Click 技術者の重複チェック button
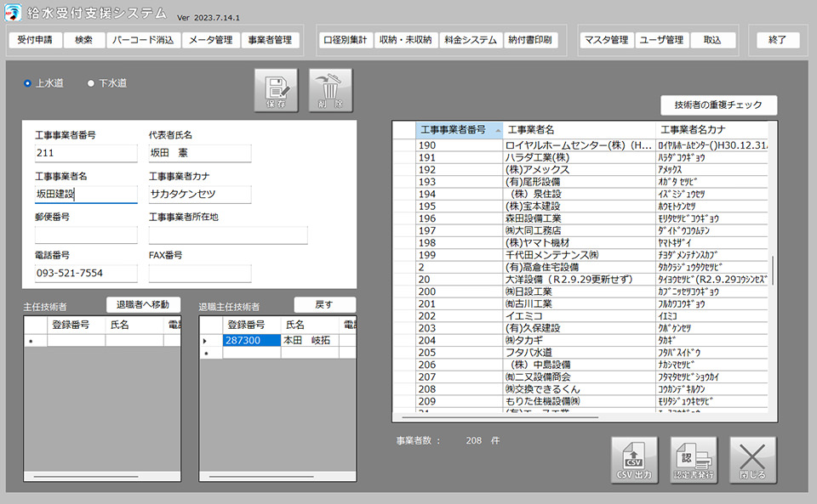Image resolution: width=817 pixels, height=504 pixels. [719, 105]
